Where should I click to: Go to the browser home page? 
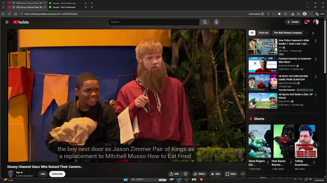(x=16, y=14)
